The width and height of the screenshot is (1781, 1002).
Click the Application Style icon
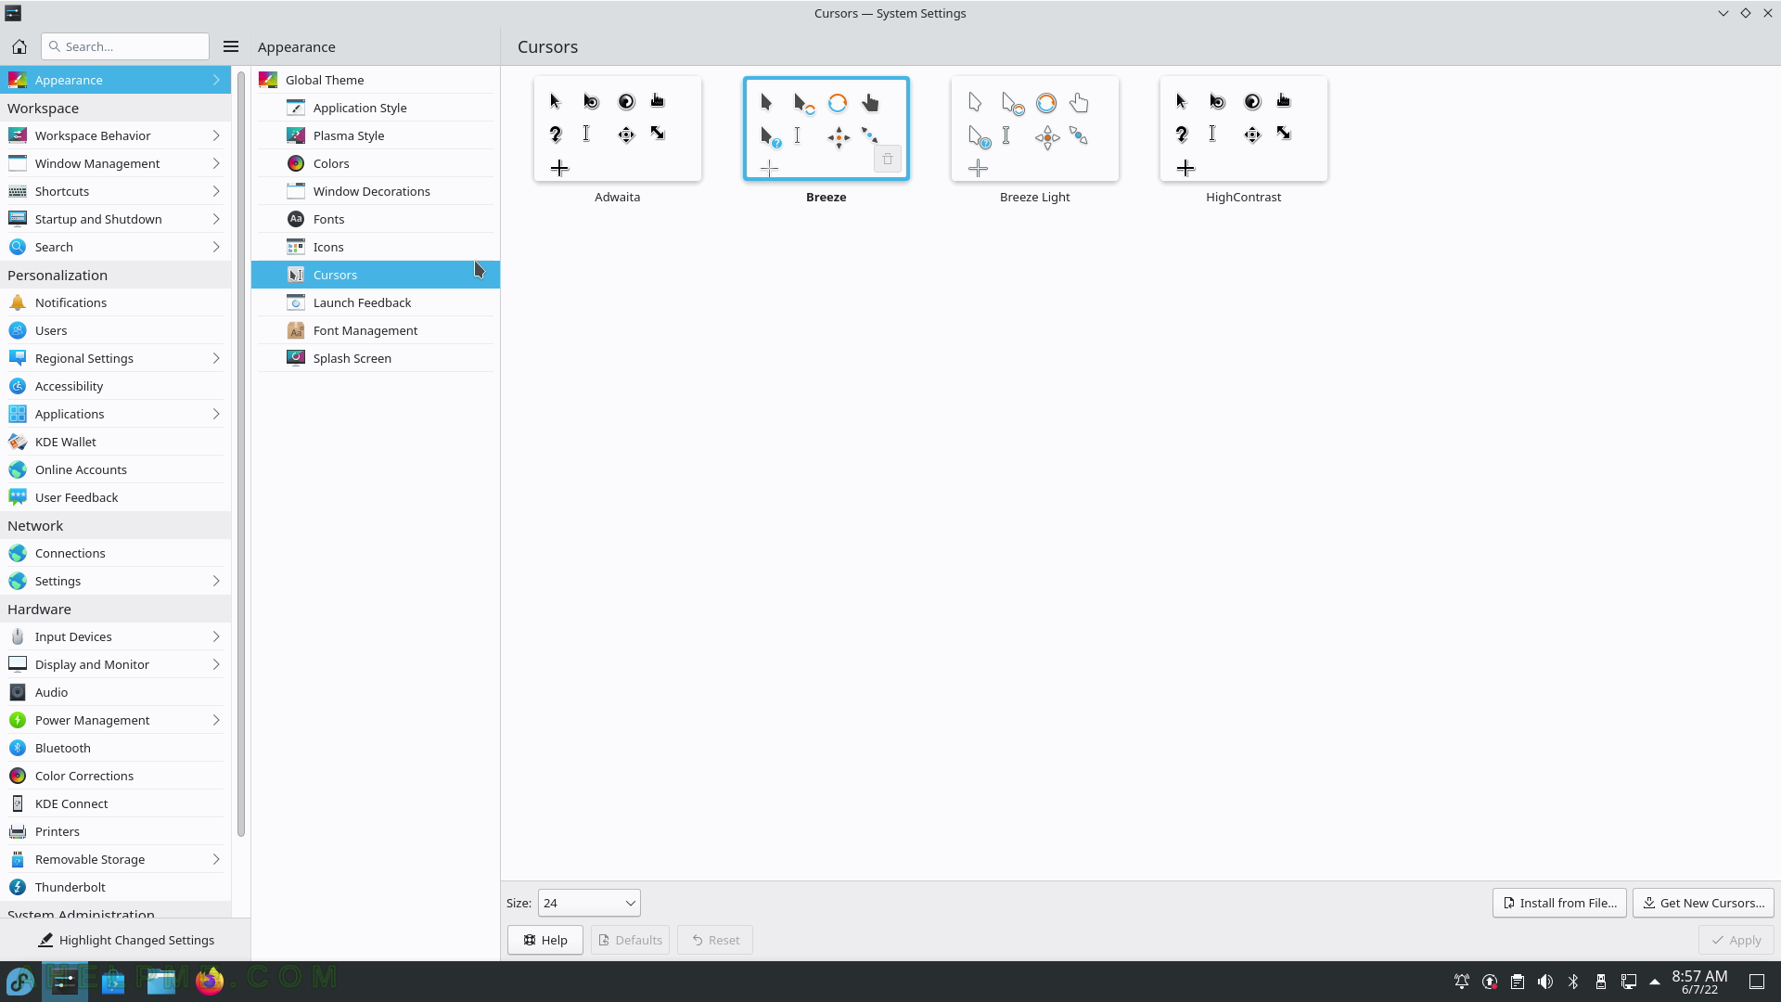click(296, 108)
